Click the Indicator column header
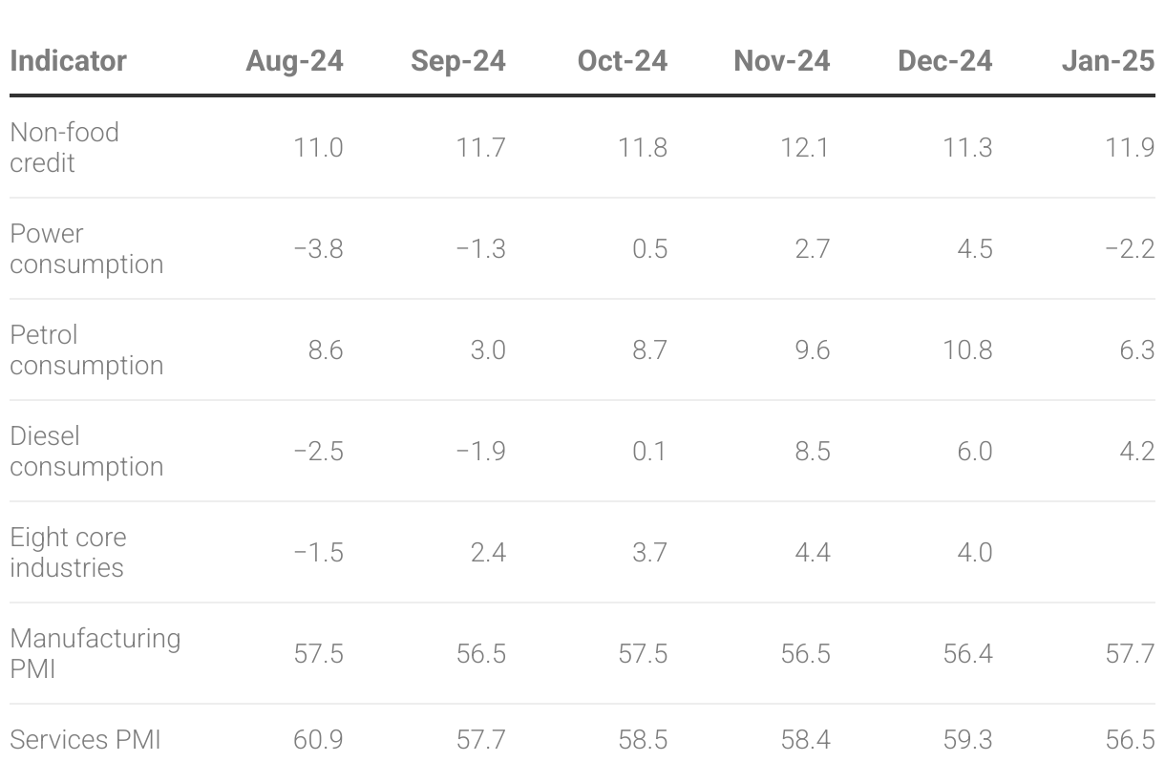Image resolution: width=1165 pixels, height=783 pixels. point(68,61)
